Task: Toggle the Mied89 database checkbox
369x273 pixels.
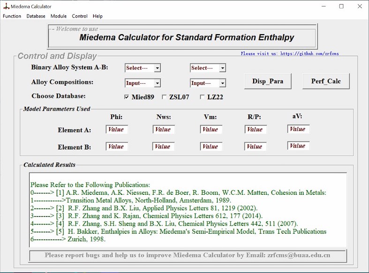Action: 127,97
